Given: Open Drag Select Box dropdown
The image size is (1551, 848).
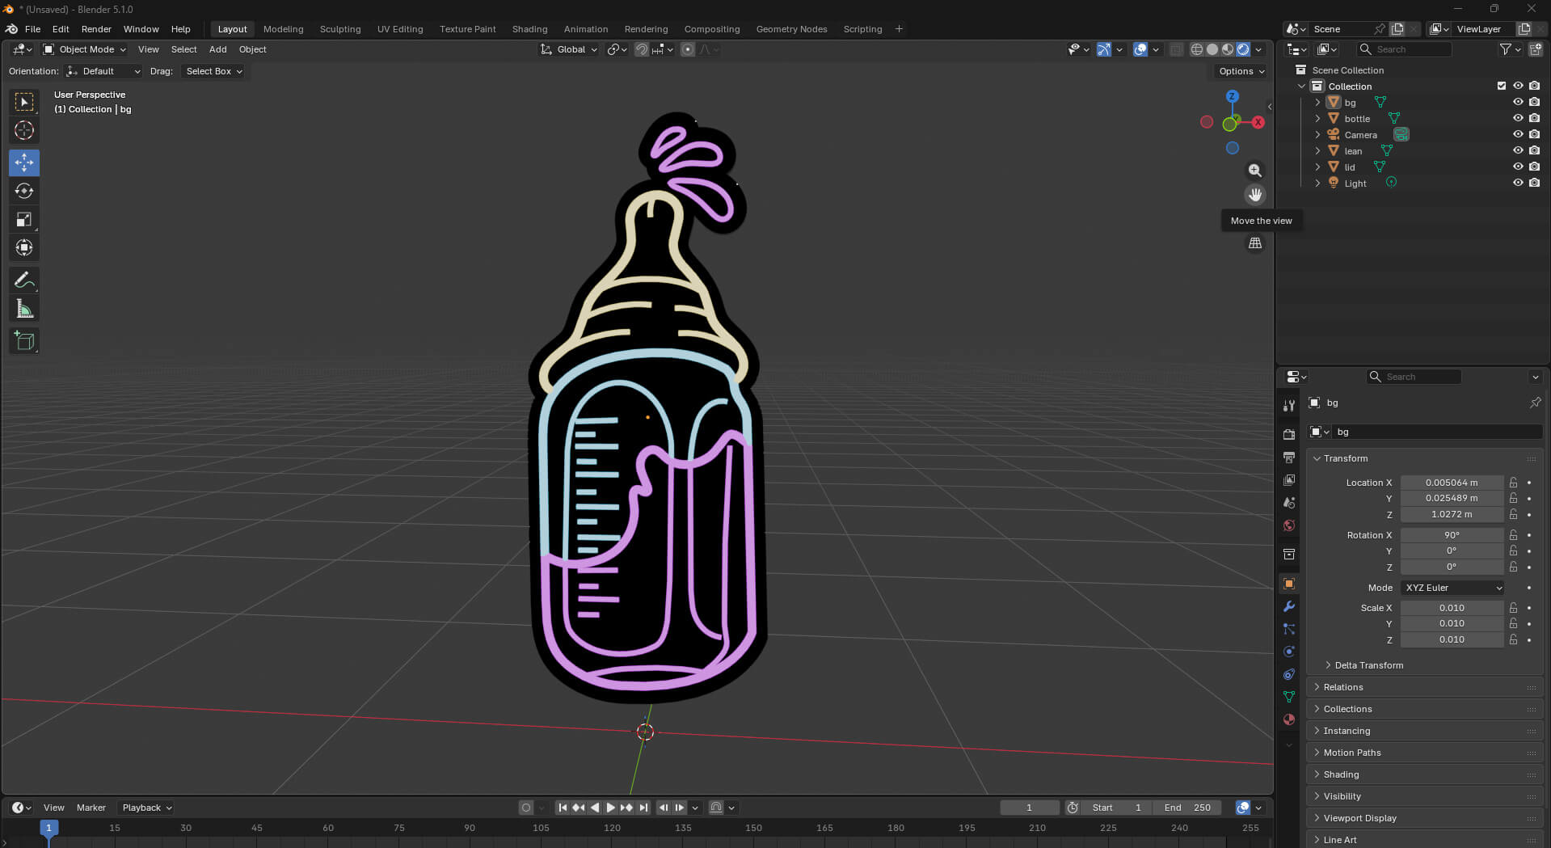Looking at the screenshot, I should pos(213,71).
